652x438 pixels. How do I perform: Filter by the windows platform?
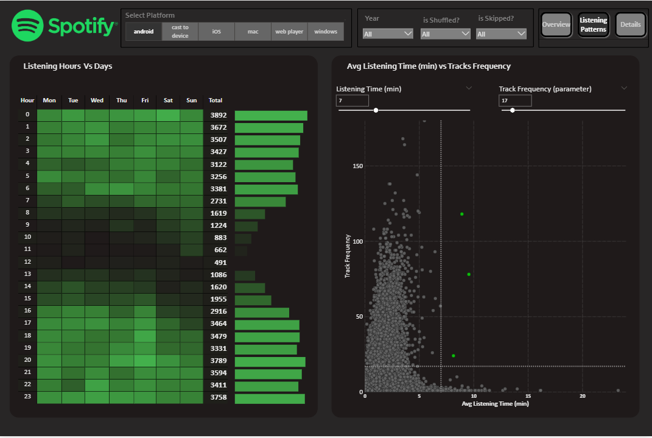click(326, 32)
